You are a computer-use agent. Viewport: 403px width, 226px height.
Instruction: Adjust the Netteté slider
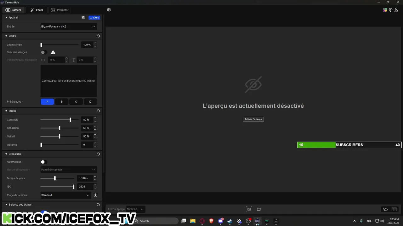point(60,137)
